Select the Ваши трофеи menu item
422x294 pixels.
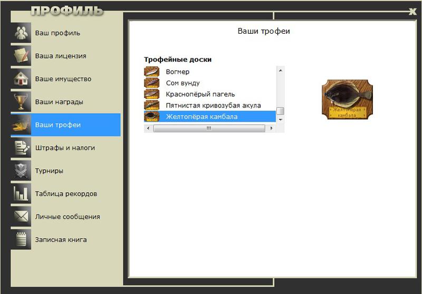coord(65,125)
